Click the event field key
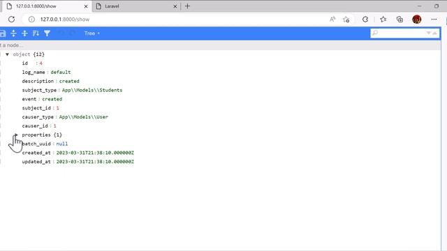The width and height of the screenshot is (447, 251). 29,99
